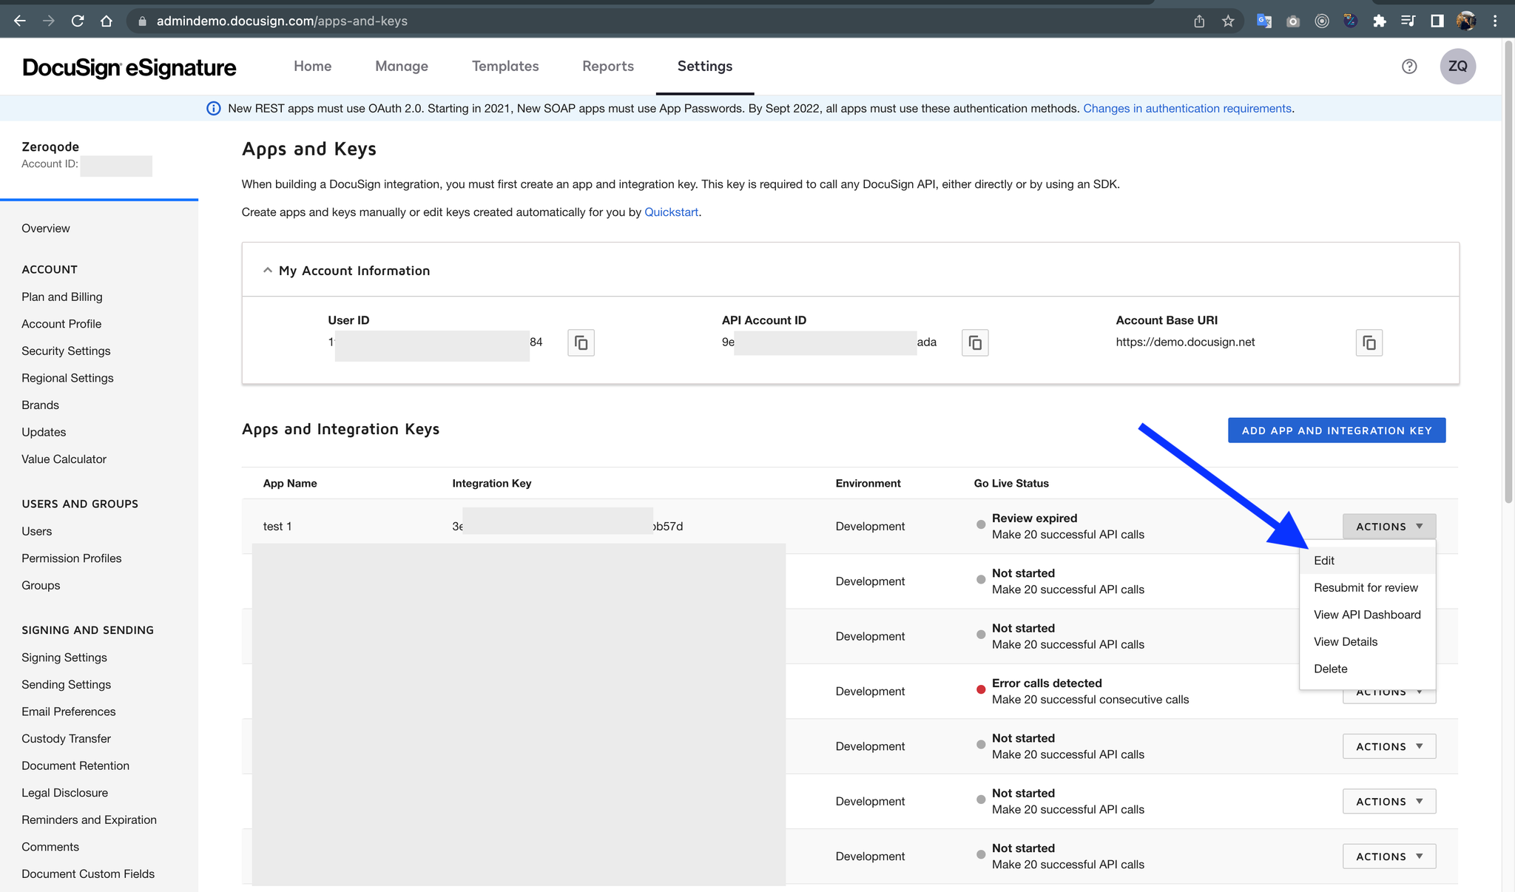Open Custody Transfer settings

pyautogui.click(x=67, y=739)
